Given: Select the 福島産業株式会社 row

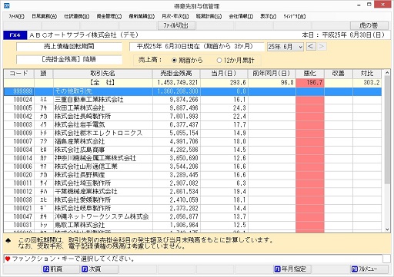Looking at the screenshot, I should (192, 141).
